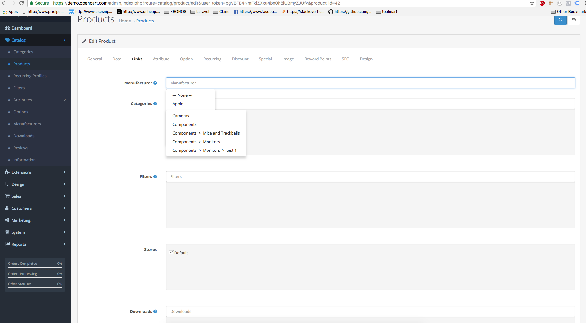Open the Facebook bookmark
Image resolution: width=586 pixels, height=323 pixels.
255,11
